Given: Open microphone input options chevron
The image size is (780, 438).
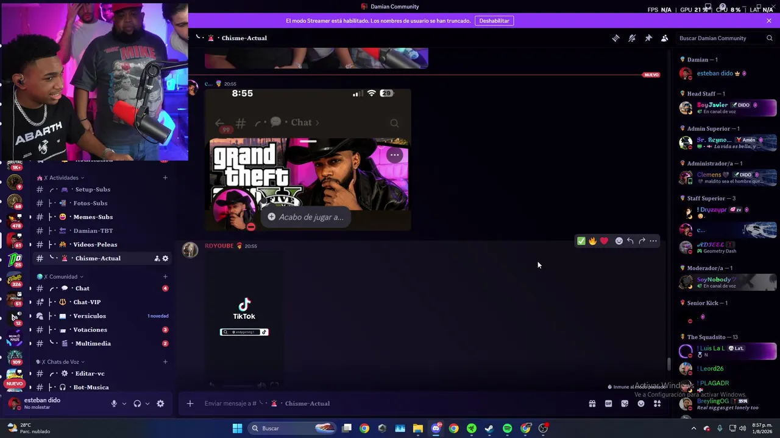Looking at the screenshot, I should [x=124, y=403].
